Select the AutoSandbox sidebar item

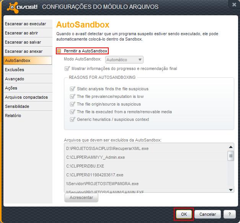tap(28, 60)
